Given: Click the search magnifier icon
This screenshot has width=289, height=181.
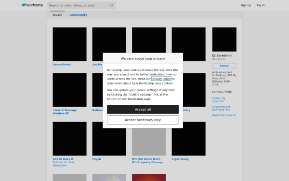Looking at the screenshot, I should 112,5.
